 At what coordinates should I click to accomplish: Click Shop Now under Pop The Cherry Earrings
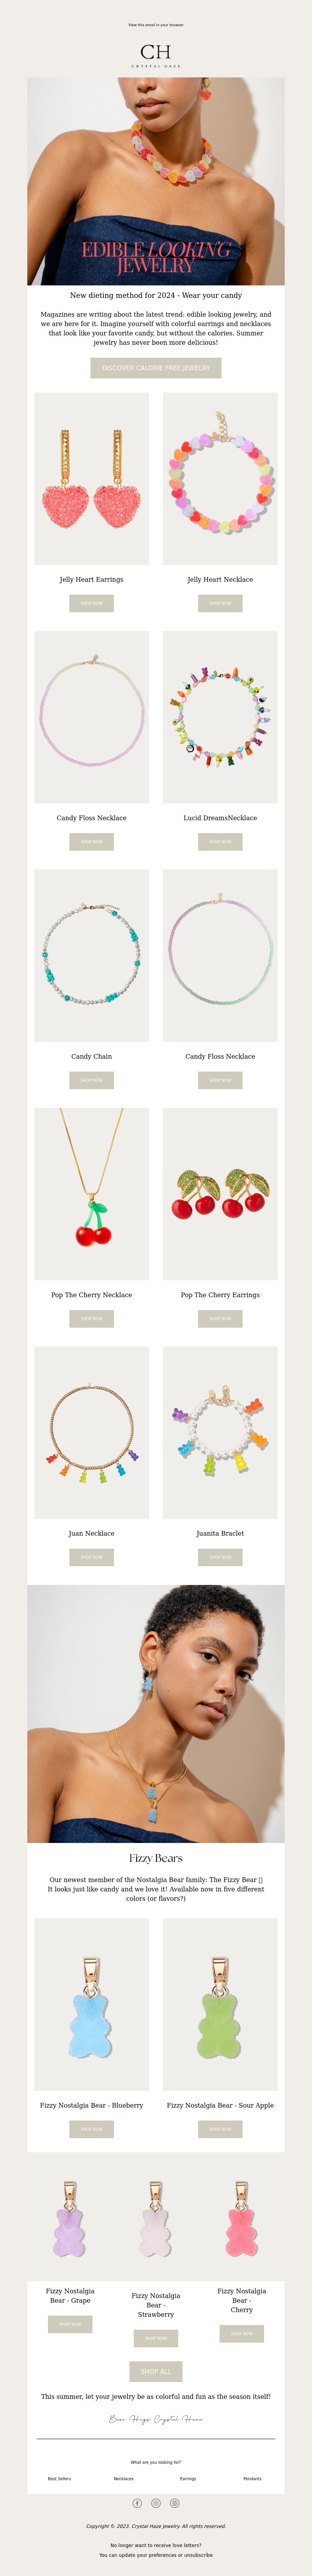[220, 1319]
